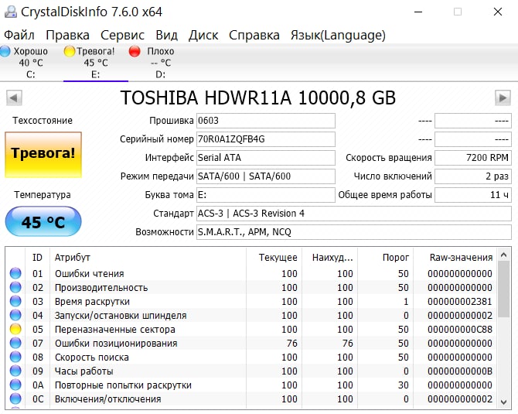This screenshot has height=414, width=518.
Task: Click the Интерфейс field Serial ATA
Action: 266,158
